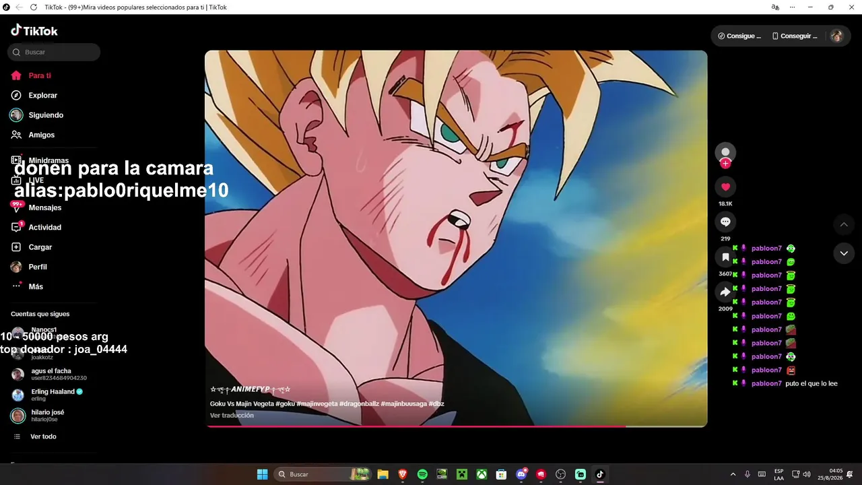Open the #dragonballz hashtag
The width and height of the screenshot is (862, 485).
[359, 404]
